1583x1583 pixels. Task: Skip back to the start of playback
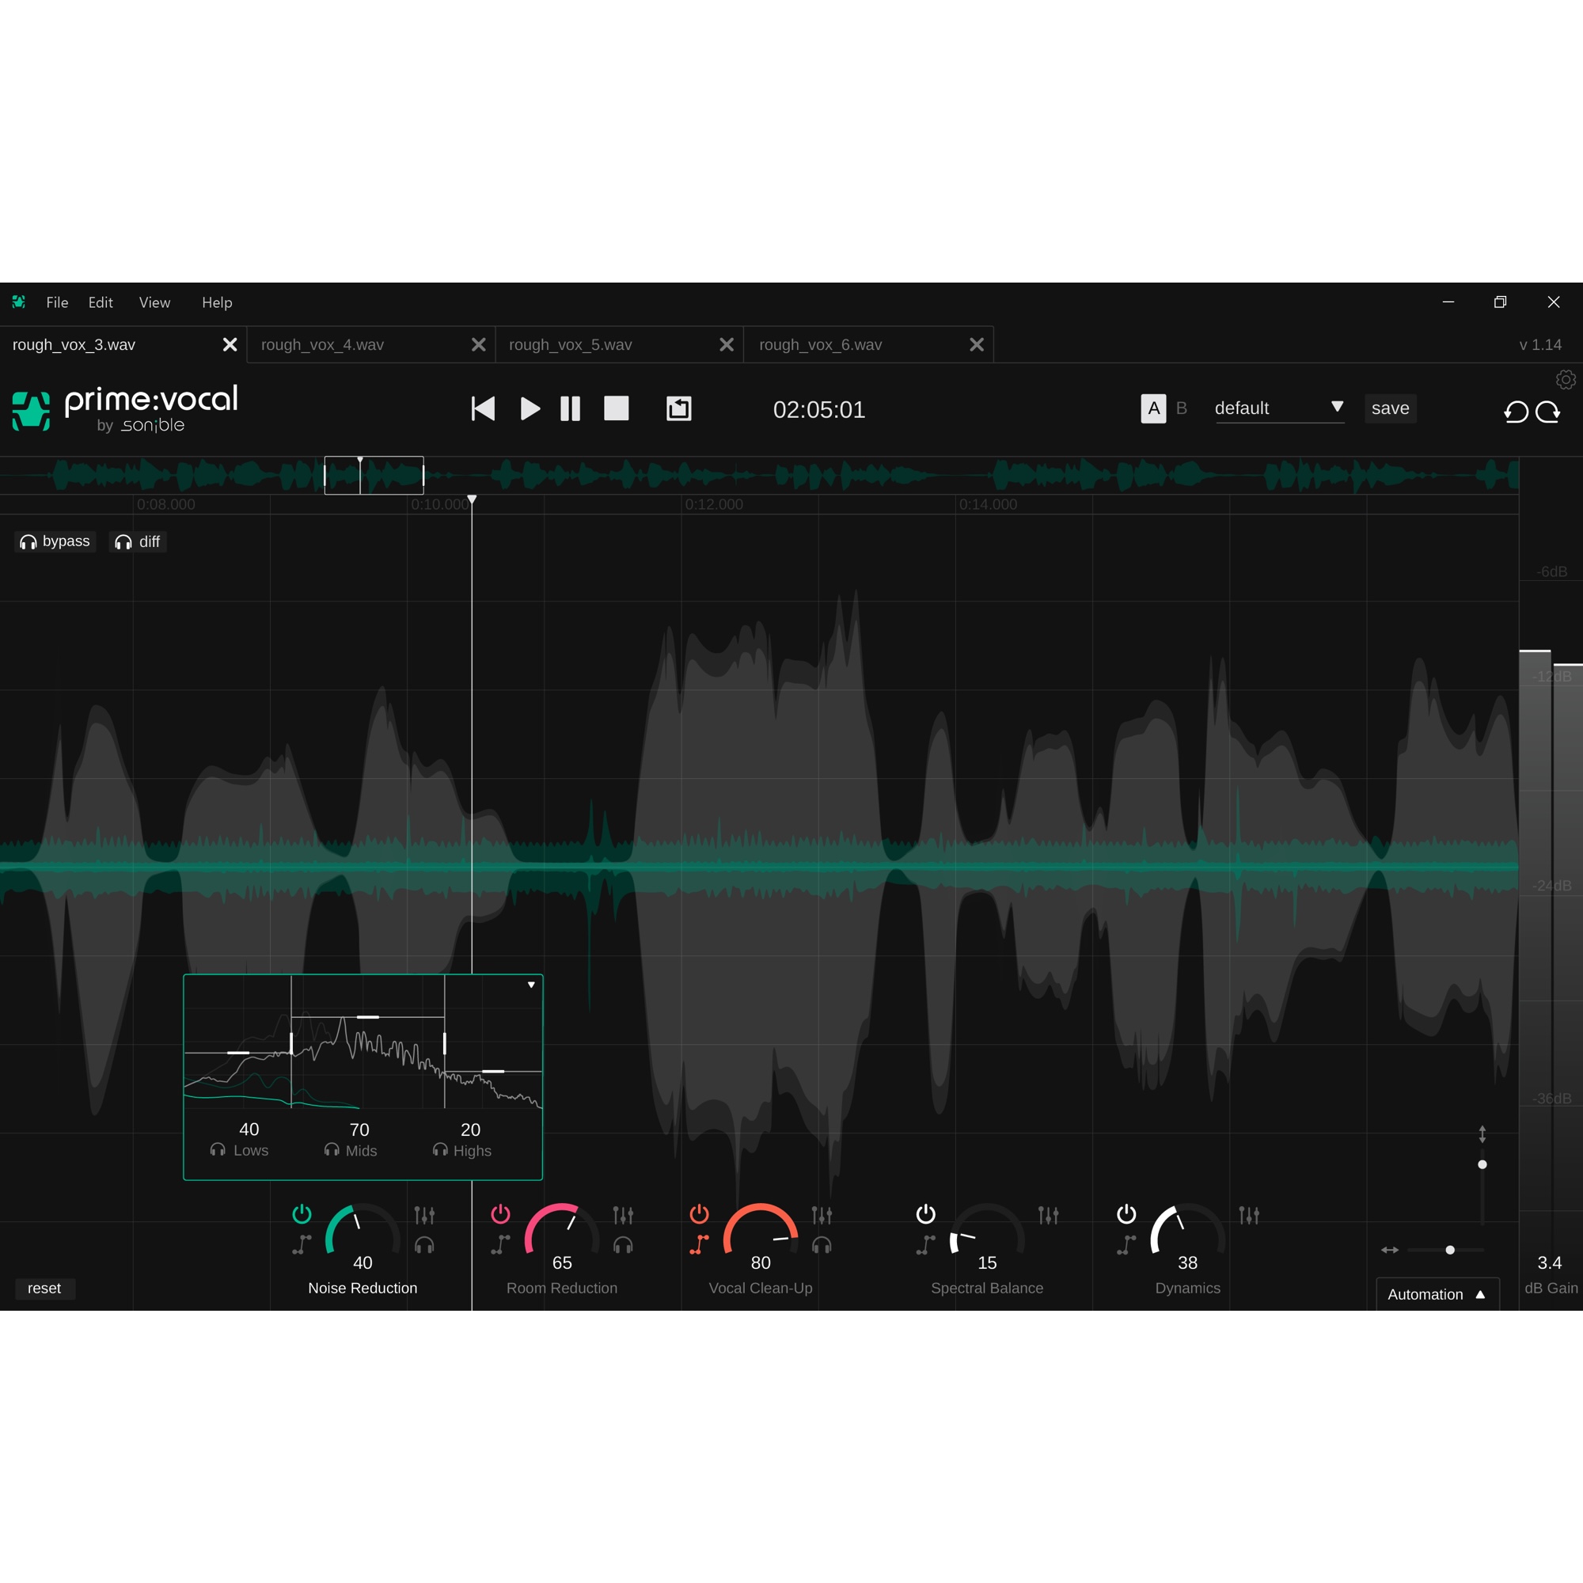[x=483, y=409]
